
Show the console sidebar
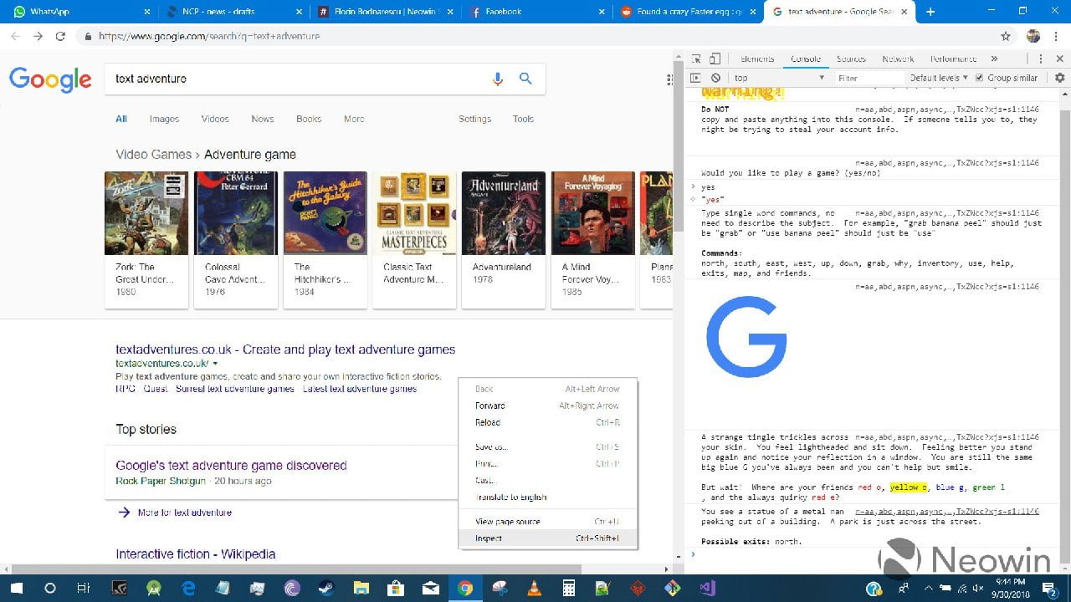point(695,78)
